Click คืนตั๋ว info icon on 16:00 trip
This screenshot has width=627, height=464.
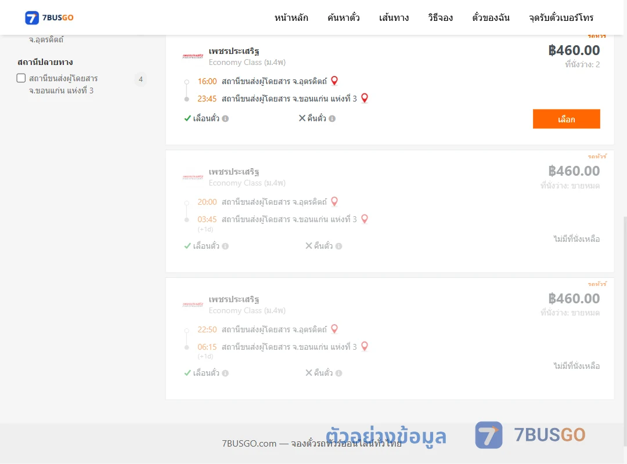point(332,119)
